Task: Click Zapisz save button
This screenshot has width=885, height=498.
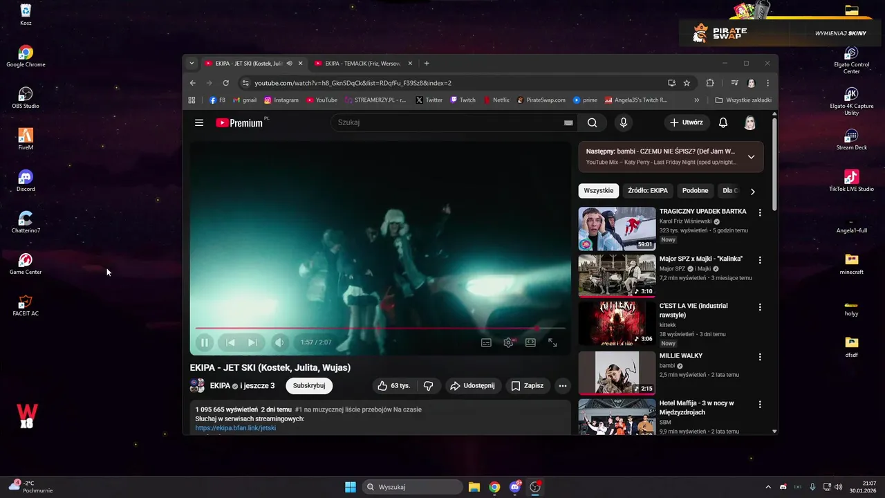Action: pyautogui.click(x=527, y=386)
